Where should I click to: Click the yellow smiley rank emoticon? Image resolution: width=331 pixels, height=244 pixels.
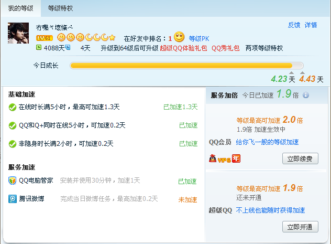click(179, 37)
